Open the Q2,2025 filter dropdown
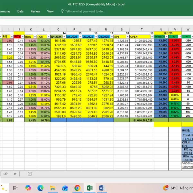Screen dimensions: 193x193 96,37
